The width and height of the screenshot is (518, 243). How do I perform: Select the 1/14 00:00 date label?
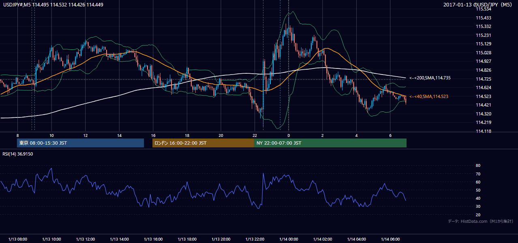click(x=289, y=239)
